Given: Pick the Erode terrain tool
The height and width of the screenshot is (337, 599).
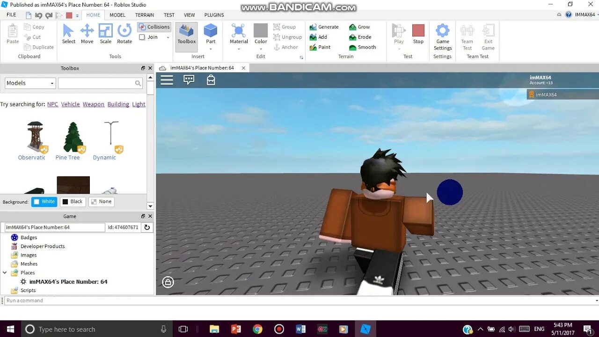Looking at the screenshot, I should 360,37.
